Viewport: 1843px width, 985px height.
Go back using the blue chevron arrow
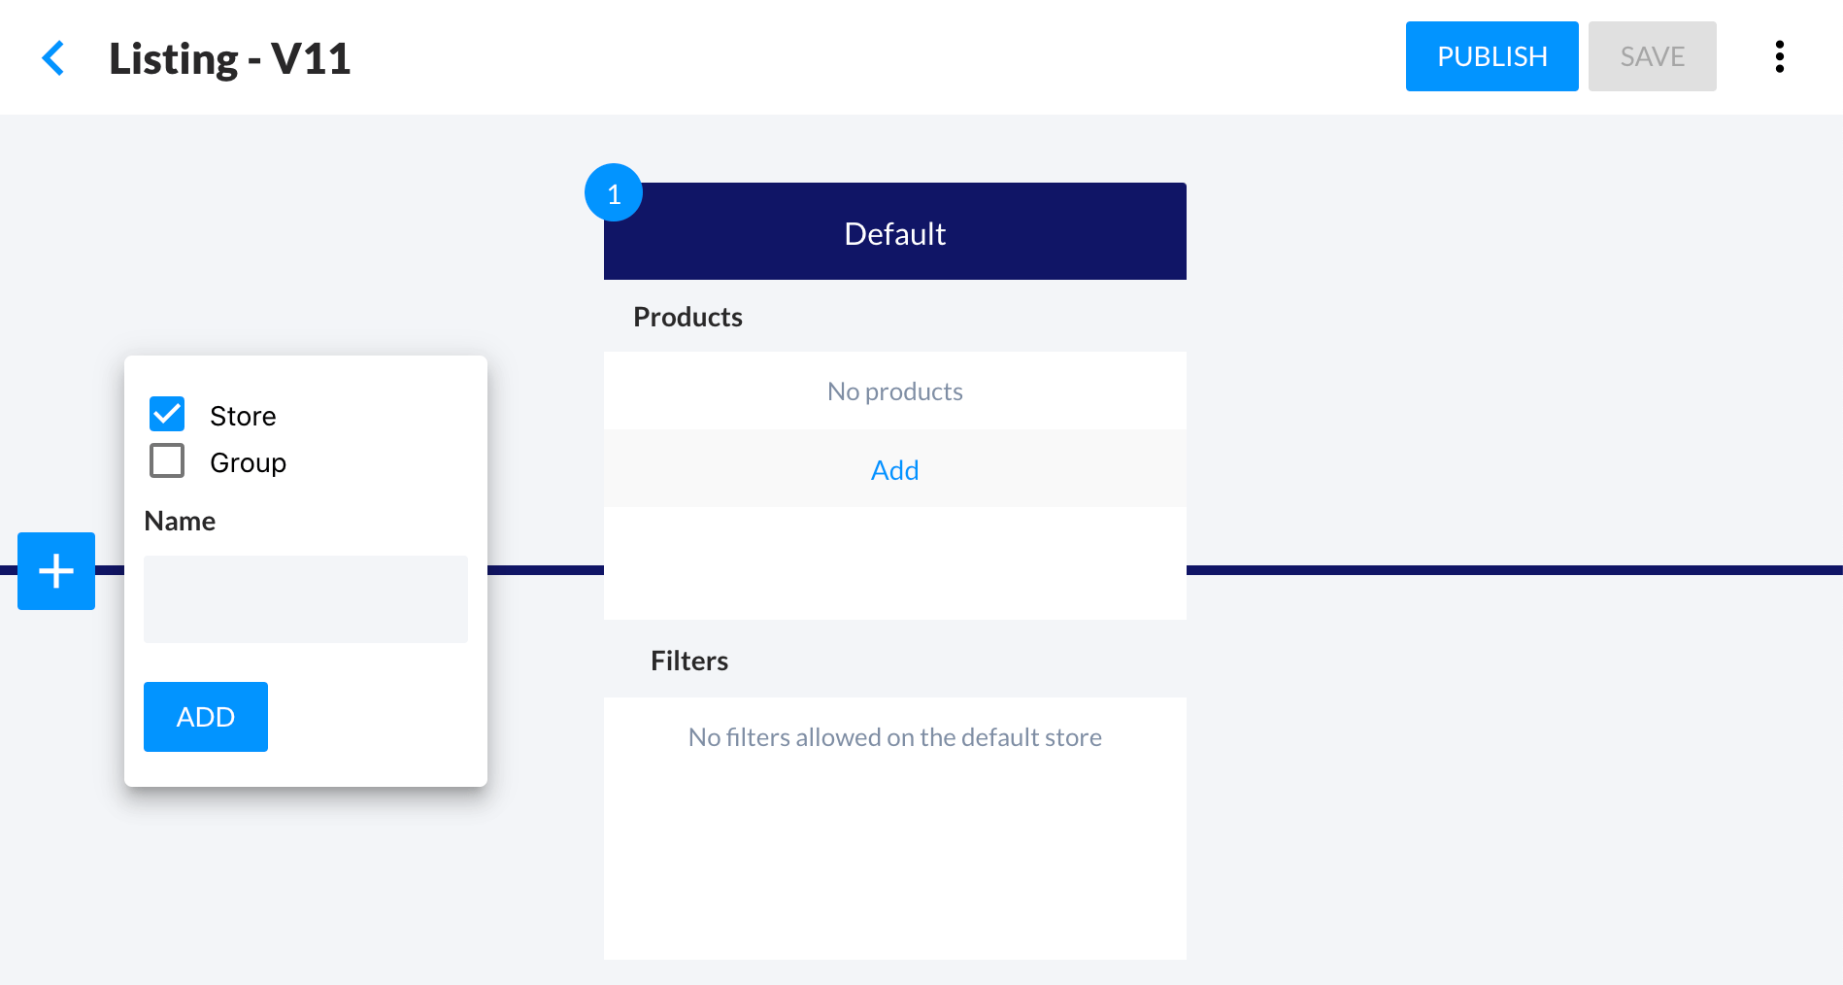[x=53, y=58]
